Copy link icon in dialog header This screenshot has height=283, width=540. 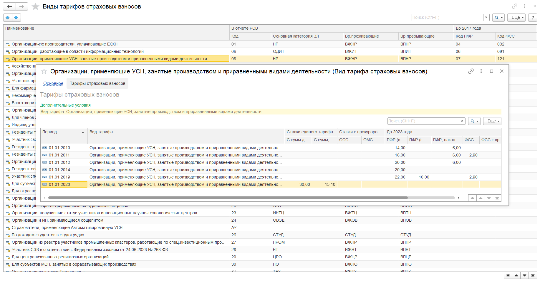pos(471,71)
